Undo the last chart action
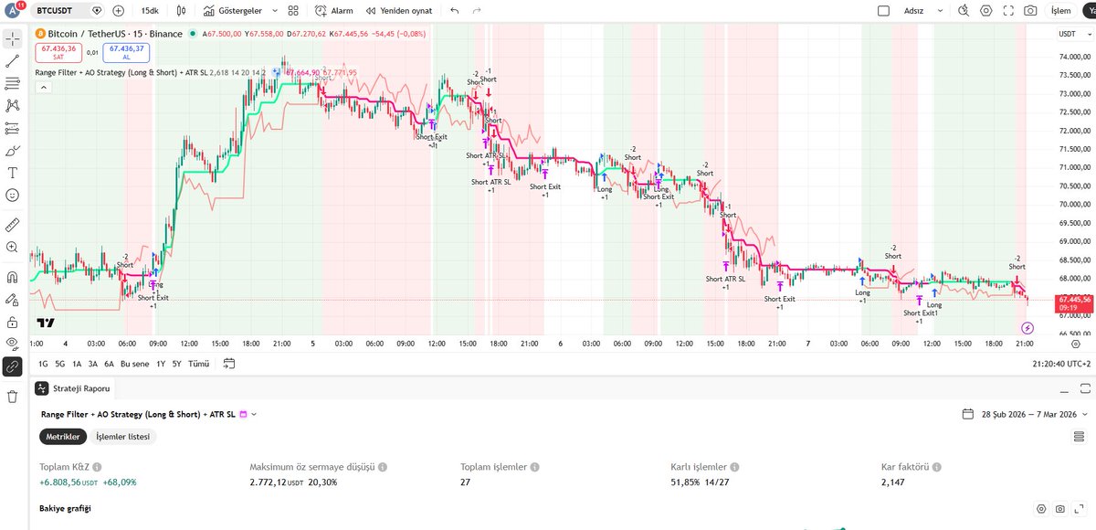 [x=455, y=12]
